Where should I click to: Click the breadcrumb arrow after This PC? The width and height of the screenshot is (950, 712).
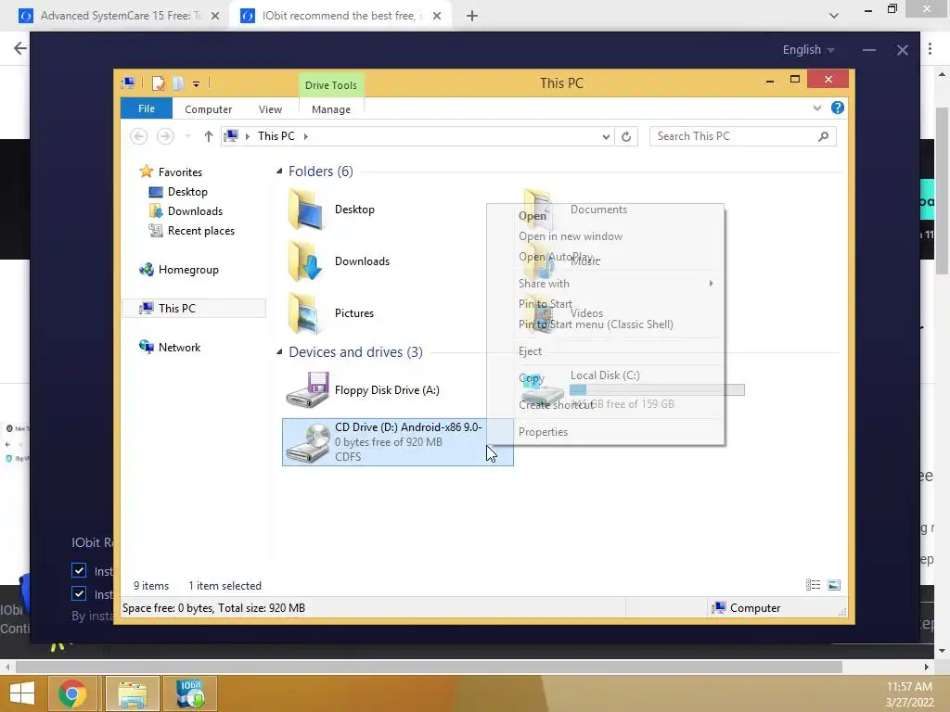point(306,137)
